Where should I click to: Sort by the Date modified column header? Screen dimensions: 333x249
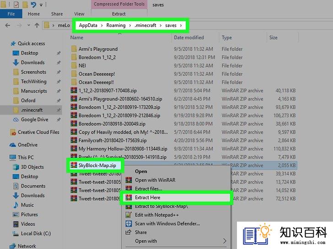point(189,37)
